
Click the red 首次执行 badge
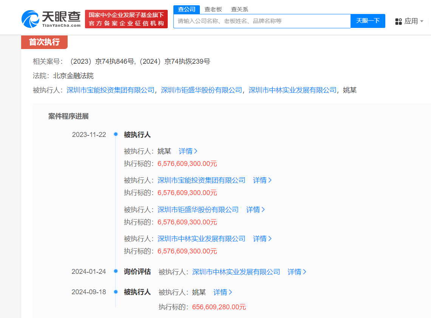(44, 43)
